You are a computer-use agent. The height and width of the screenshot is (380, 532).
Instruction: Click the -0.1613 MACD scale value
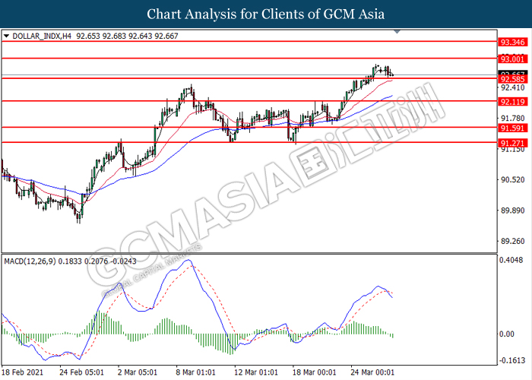point(509,362)
